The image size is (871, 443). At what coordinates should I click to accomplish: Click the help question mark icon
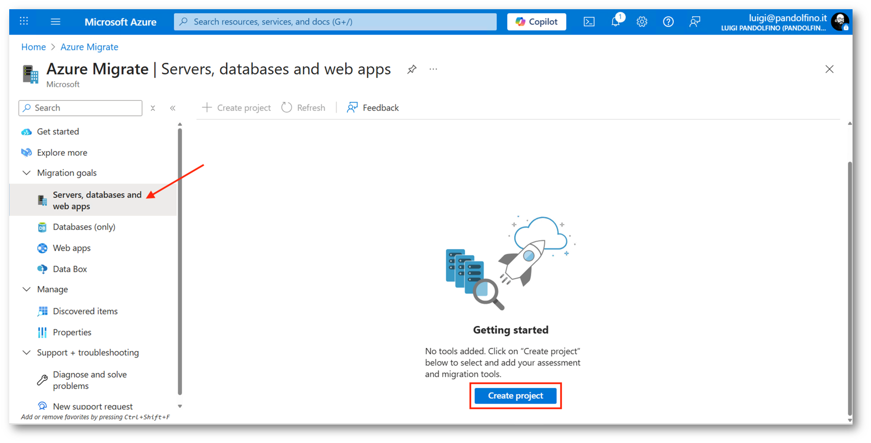coord(668,21)
